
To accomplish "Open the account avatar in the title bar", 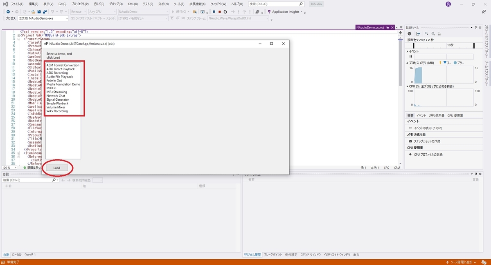I will (448, 4).
